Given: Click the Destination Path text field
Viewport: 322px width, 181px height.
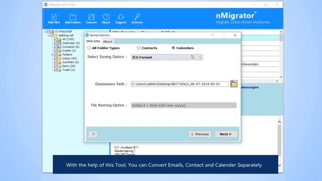Looking at the screenshot, I should click(x=180, y=84).
